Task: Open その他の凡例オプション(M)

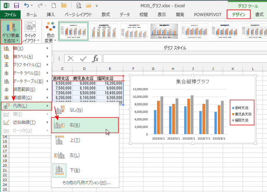Action: (86, 183)
